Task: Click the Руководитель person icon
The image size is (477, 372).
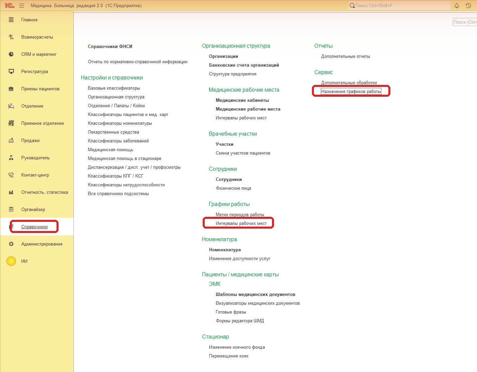Action: [11, 158]
